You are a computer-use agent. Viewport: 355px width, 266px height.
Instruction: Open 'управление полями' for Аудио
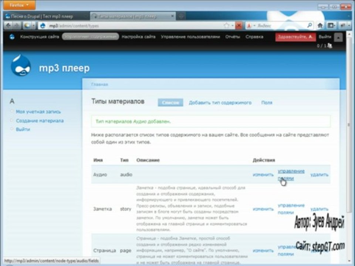[x=291, y=175]
